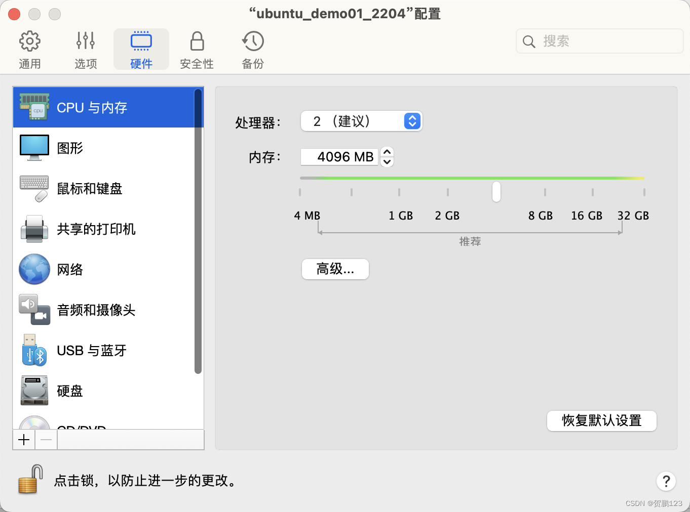Click 恢复默认设置 button

click(x=601, y=420)
